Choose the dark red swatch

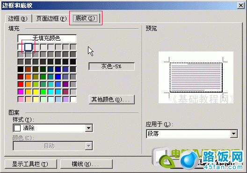[x=21, y=77]
